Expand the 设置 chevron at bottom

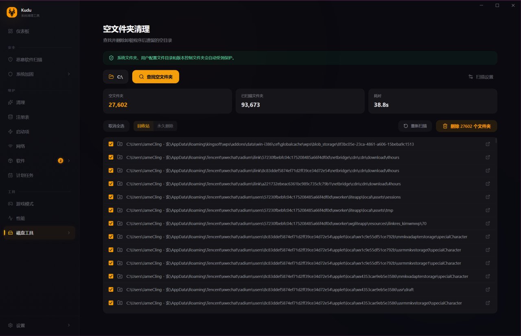tap(68, 325)
